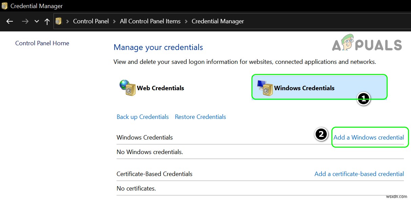
Task: Switch to the Windows Credentials tab label
Action: click(x=304, y=88)
